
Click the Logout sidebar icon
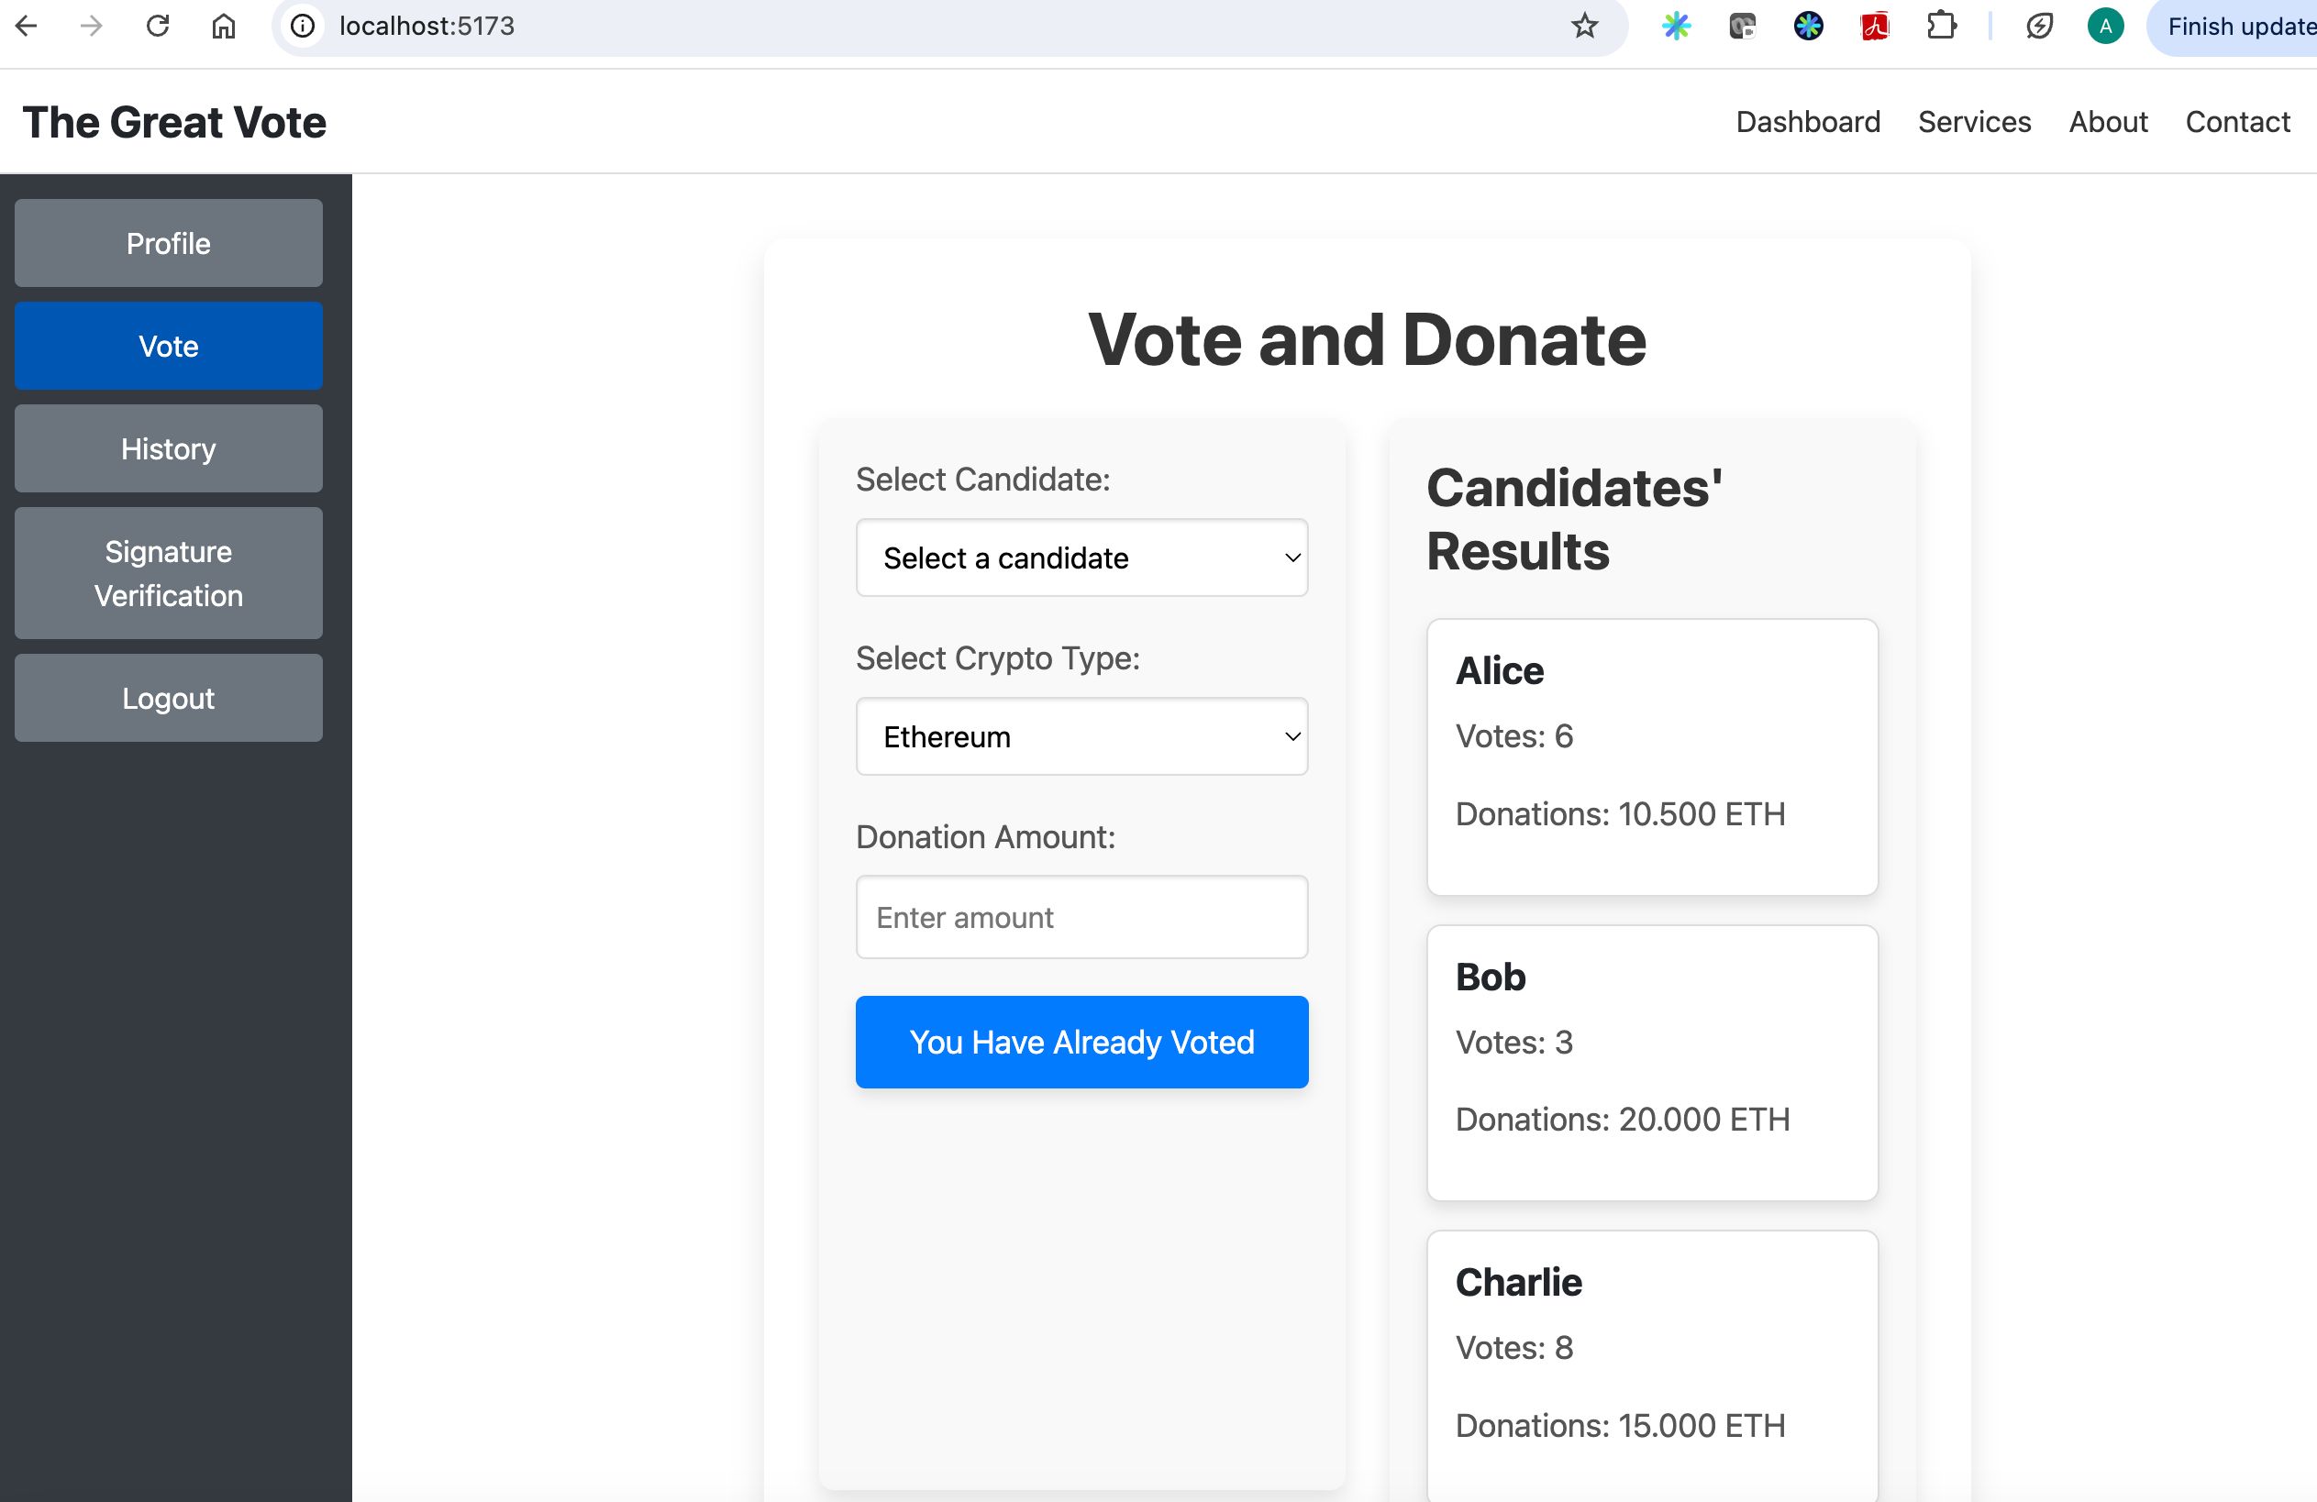tap(169, 697)
